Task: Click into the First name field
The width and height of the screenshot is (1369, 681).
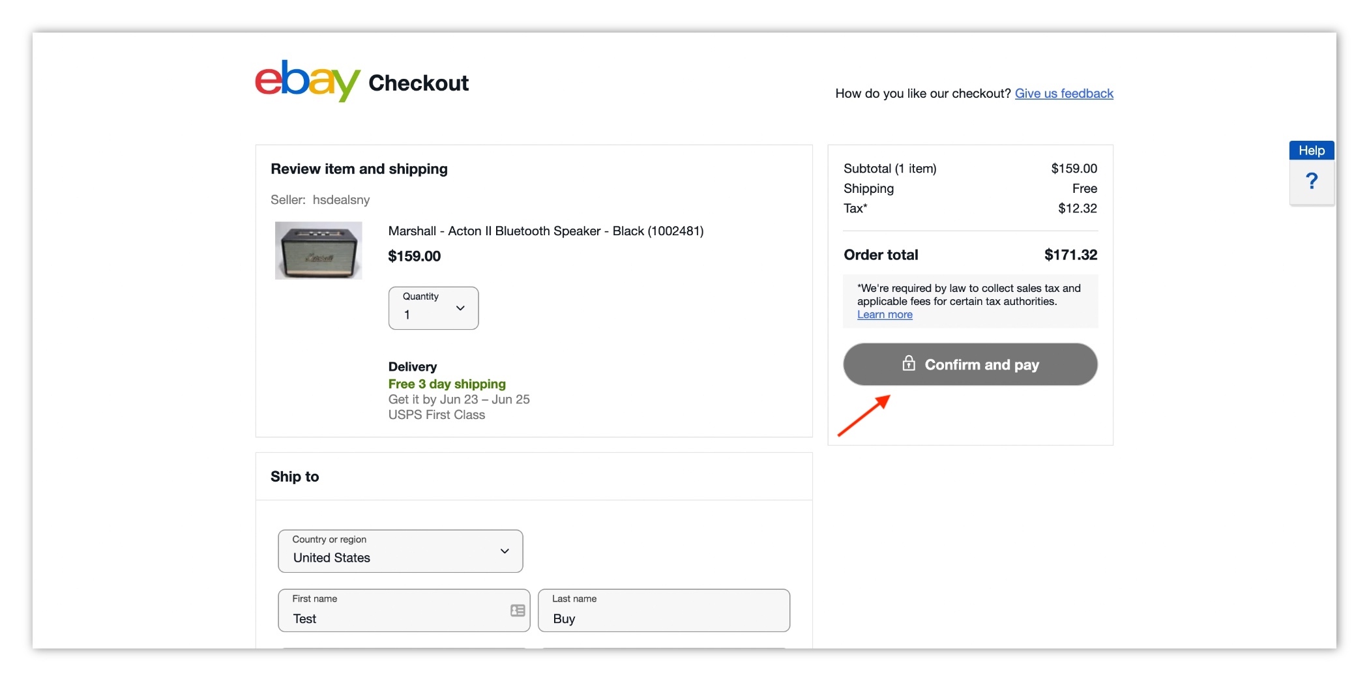Action: tap(391, 618)
